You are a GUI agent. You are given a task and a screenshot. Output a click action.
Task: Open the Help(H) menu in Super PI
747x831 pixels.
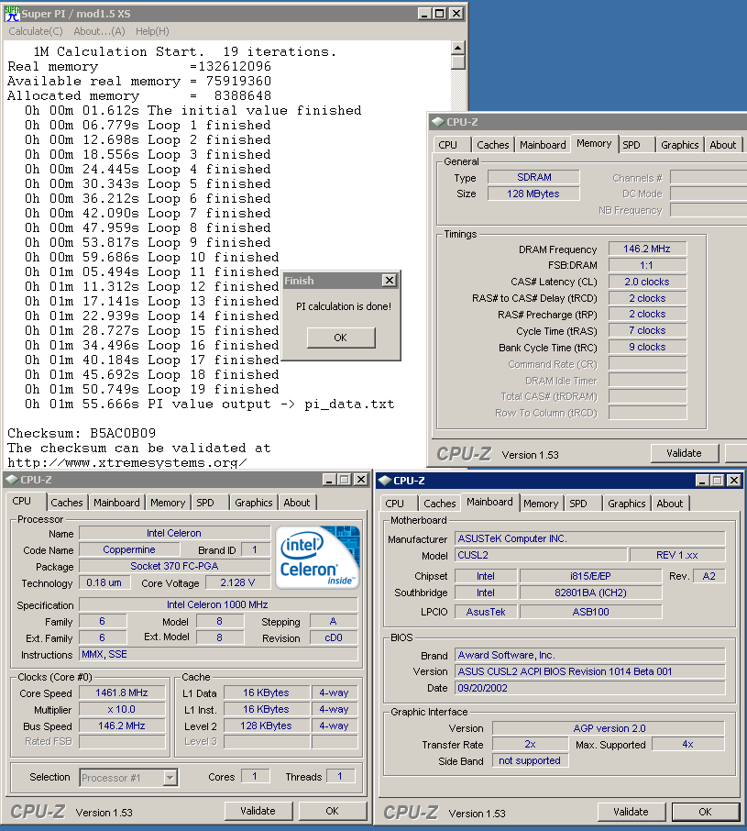click(152, 31)
